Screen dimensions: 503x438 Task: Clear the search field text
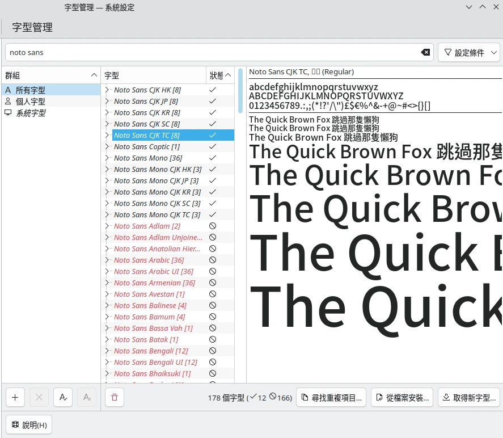[x=425, y=52]
